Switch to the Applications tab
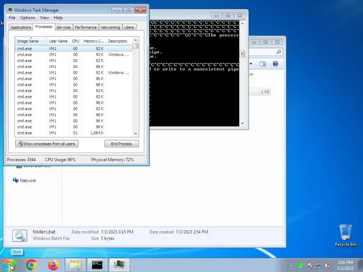Image resolution: width=363 pixels, height=272 pixels. [21, 27]
